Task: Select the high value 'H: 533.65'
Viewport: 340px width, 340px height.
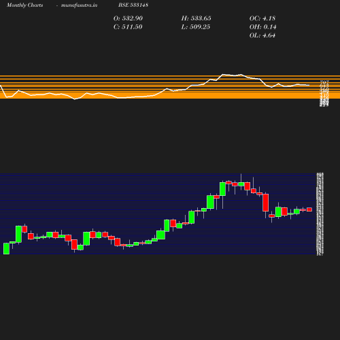Action: 196,18
